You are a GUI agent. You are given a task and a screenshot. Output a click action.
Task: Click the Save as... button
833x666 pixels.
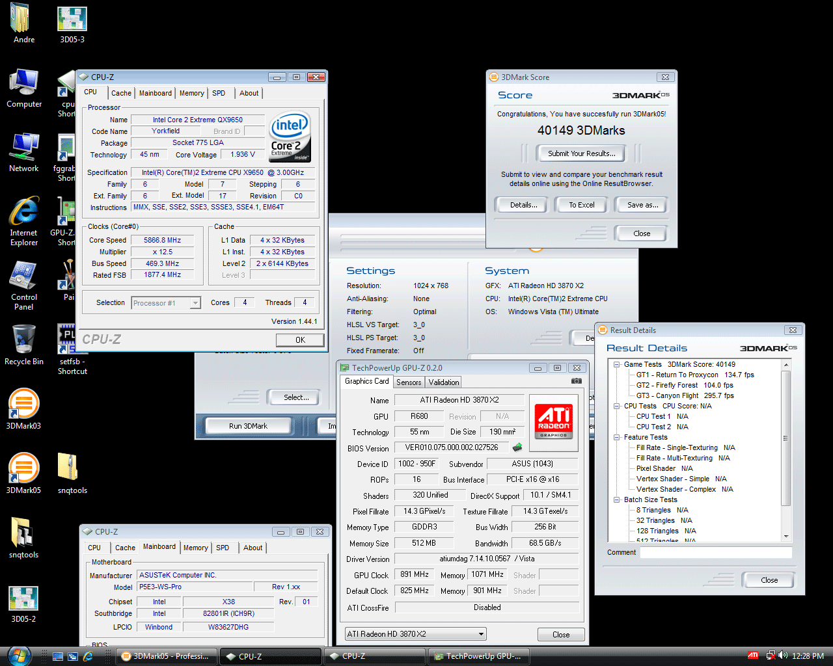[x=642, y=205]
